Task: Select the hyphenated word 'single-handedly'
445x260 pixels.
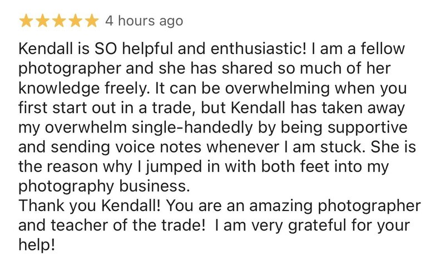Action: [192, 128]
